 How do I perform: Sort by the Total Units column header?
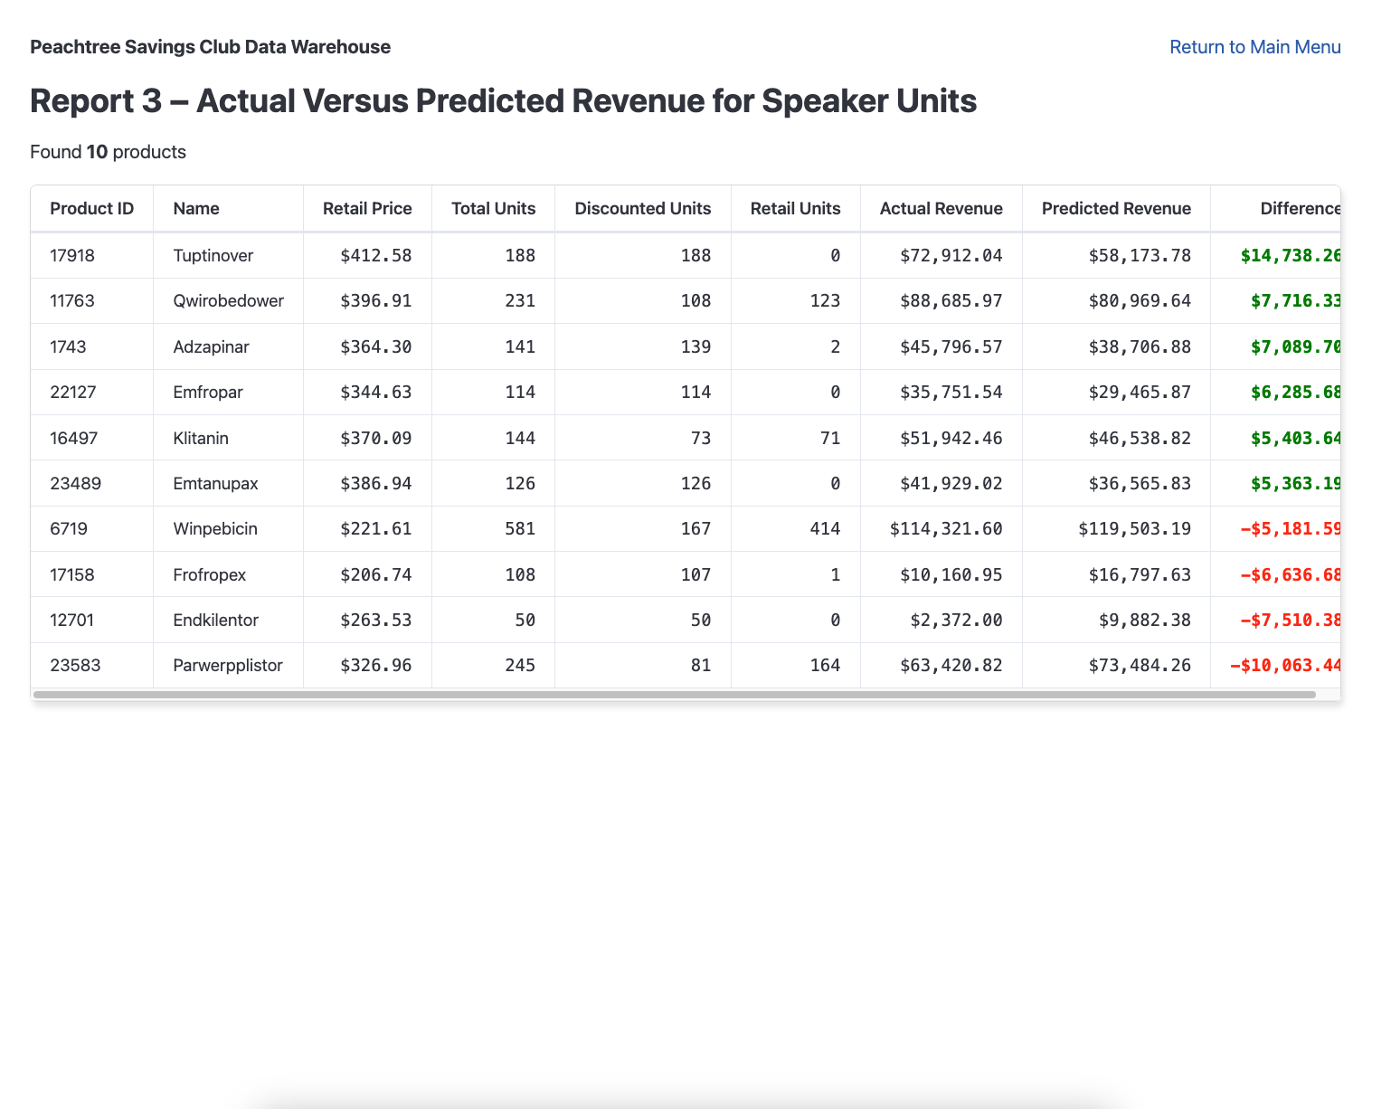pos(493,208)
